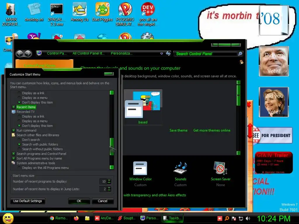This screenshot has width=299, height=224.
Task: Select the Bad Piggies desktop shortcut
Action: 102,12
